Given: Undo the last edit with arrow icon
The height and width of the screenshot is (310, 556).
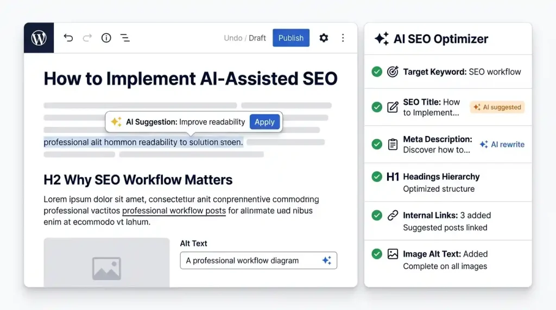Looking at the screenshot, I should click(68, 38).
